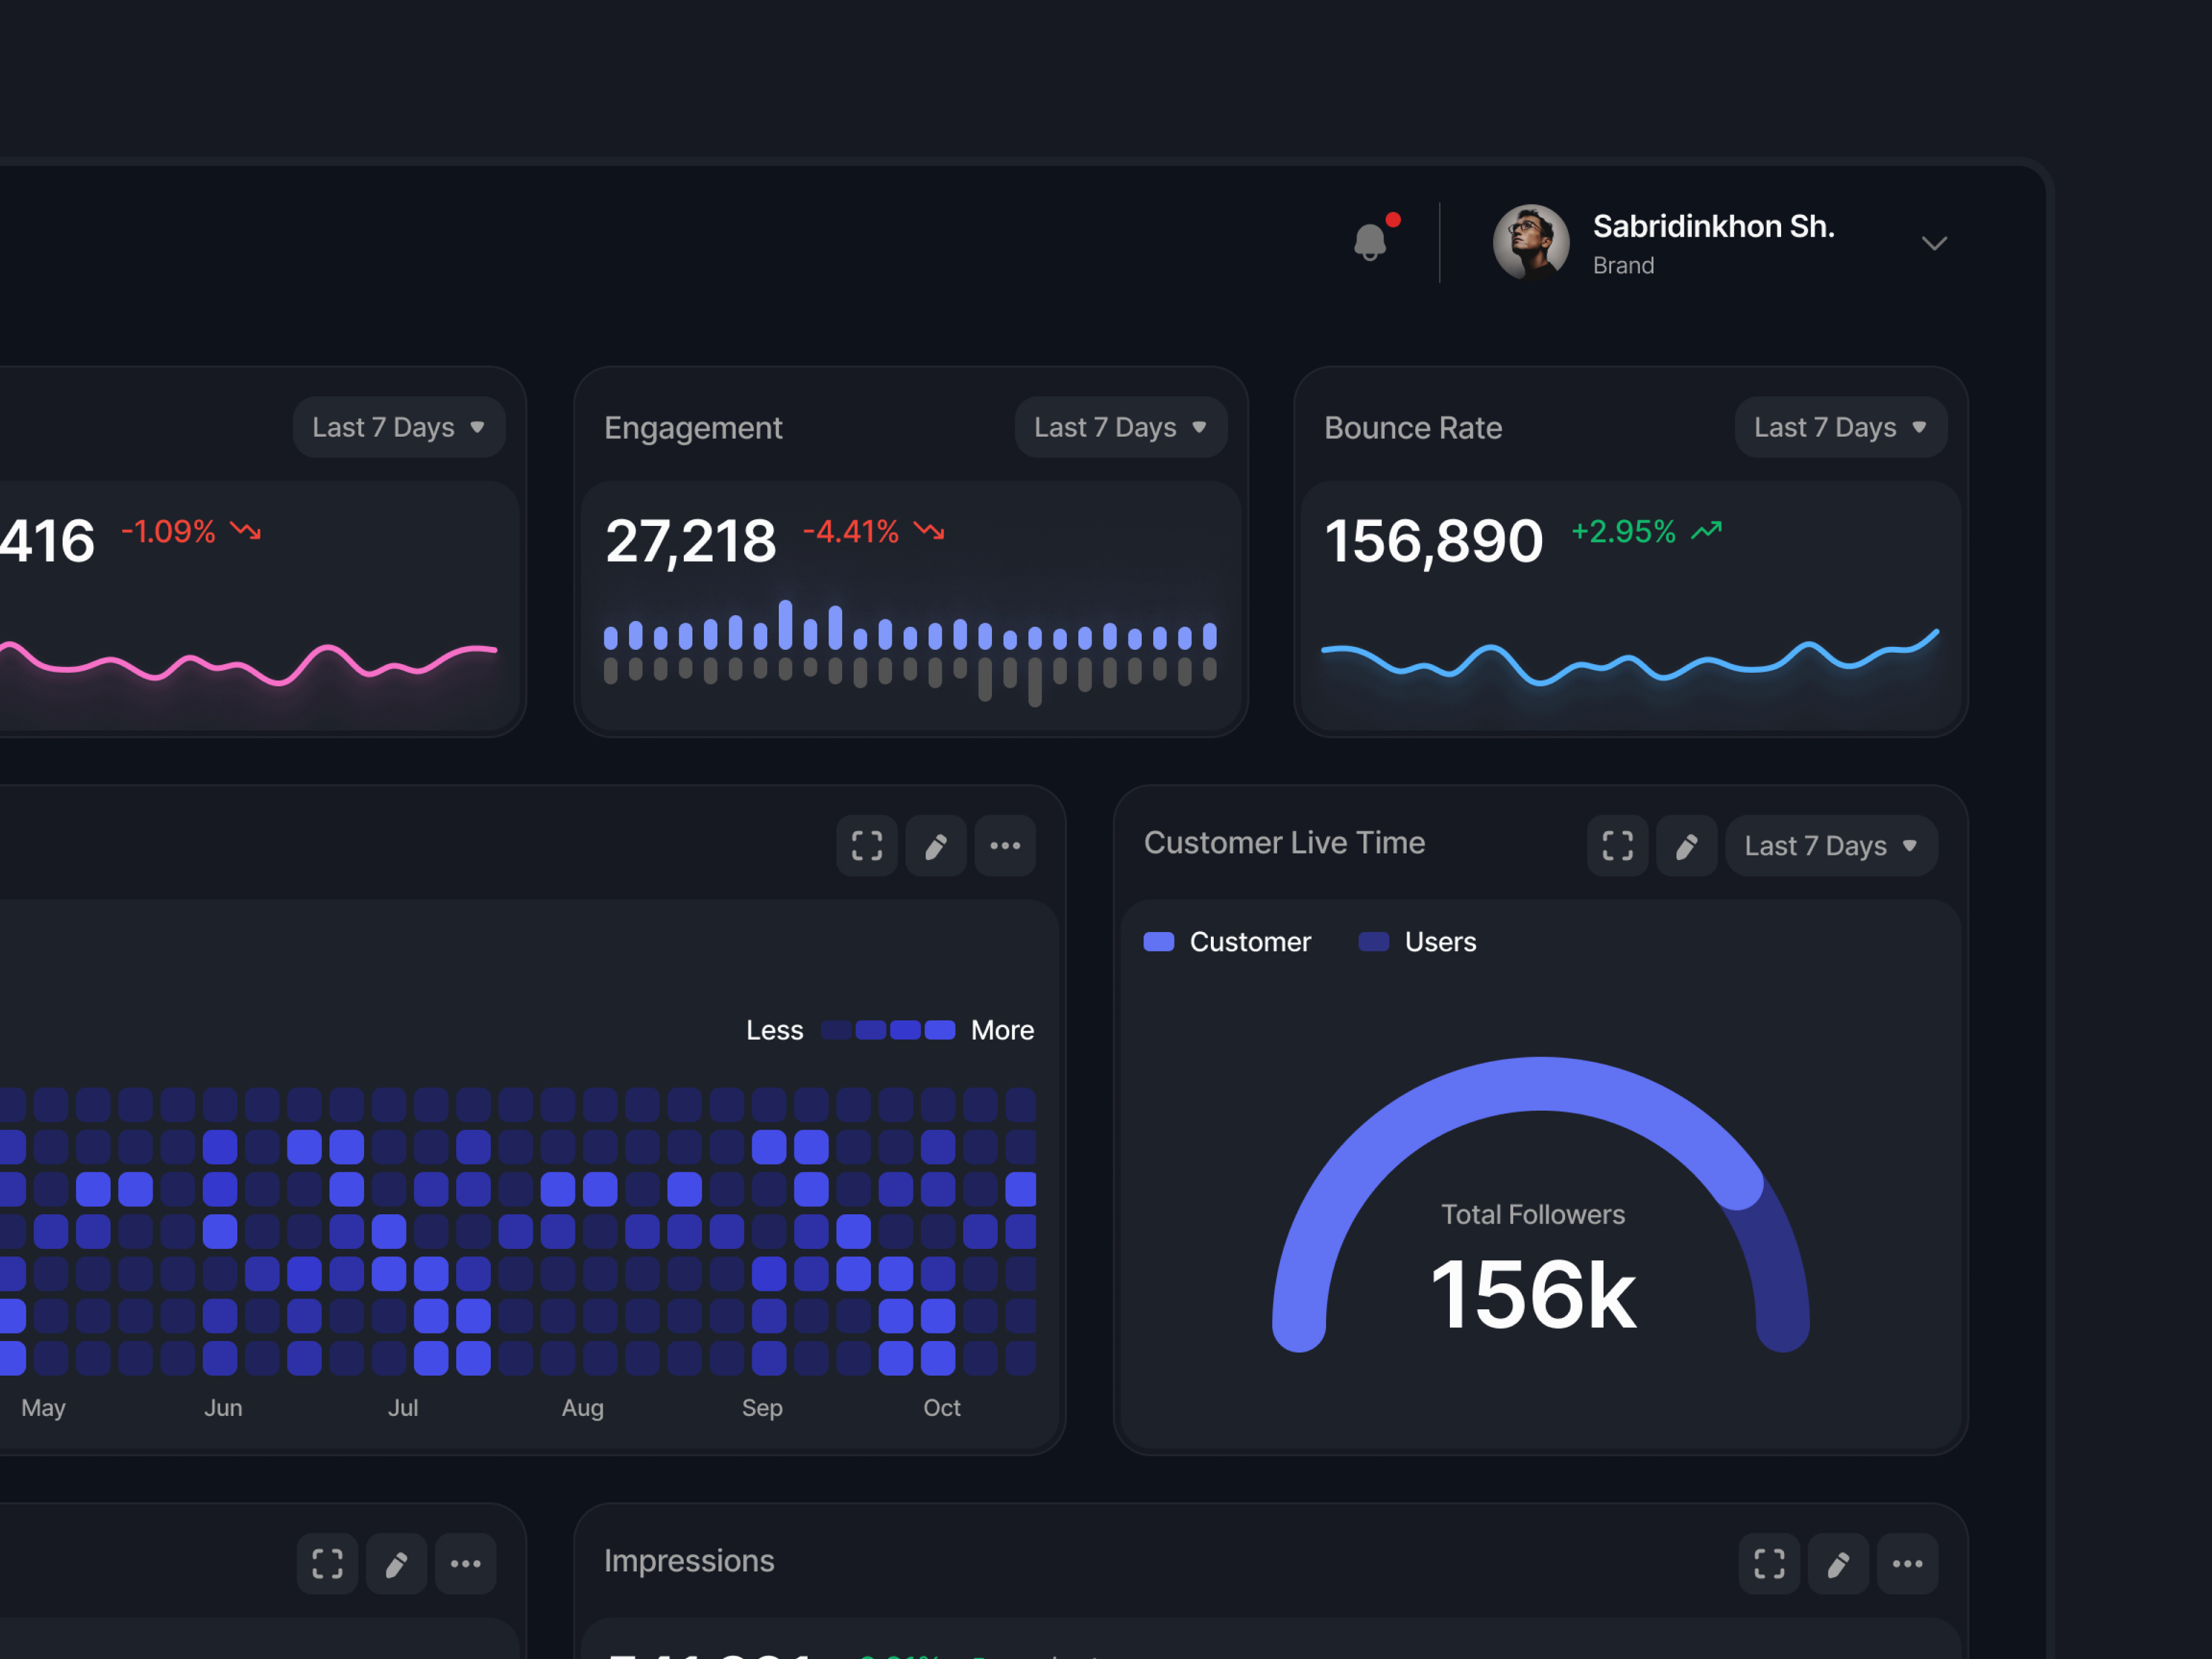The image size is (2212, 1659).
Task: Click the brightest heatmap legend swatch
Action: pos(940,1030)
